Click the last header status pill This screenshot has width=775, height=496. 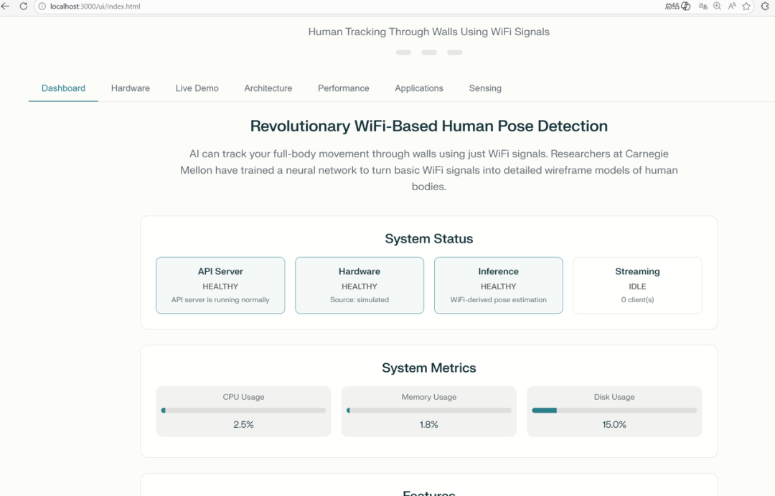pos(455,52)
